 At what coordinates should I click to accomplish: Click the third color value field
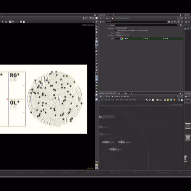click(173, 39)
